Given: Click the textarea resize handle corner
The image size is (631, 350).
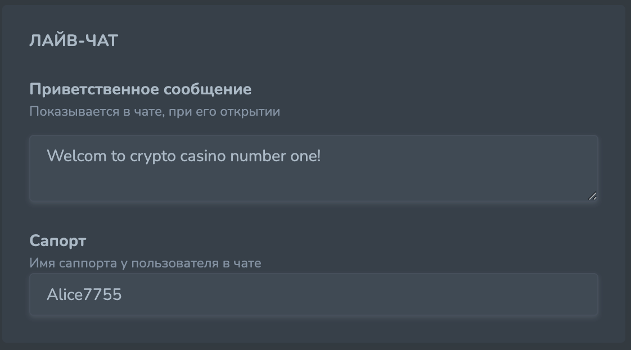Looking at the screenshot, I should click(x=592, y=196).
